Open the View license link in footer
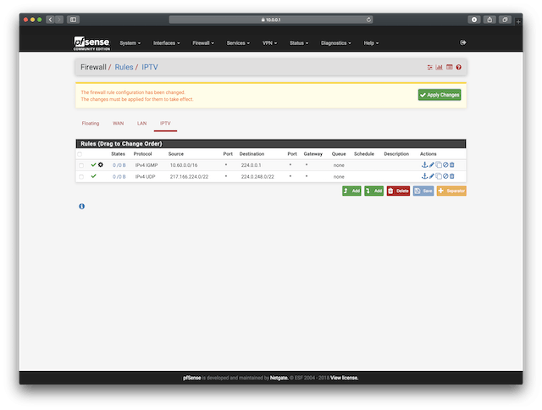This screenshot has height=410, width=542. [345, 378]
